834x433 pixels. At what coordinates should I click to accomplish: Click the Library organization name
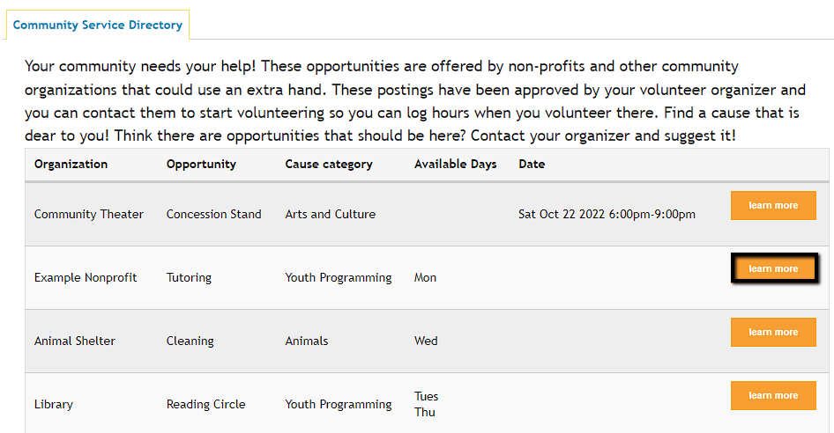(x=54, y=405)
